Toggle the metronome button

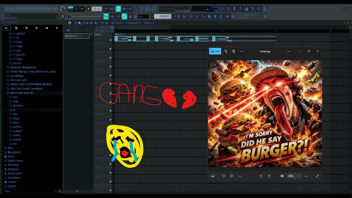click(x=106, y=9)
